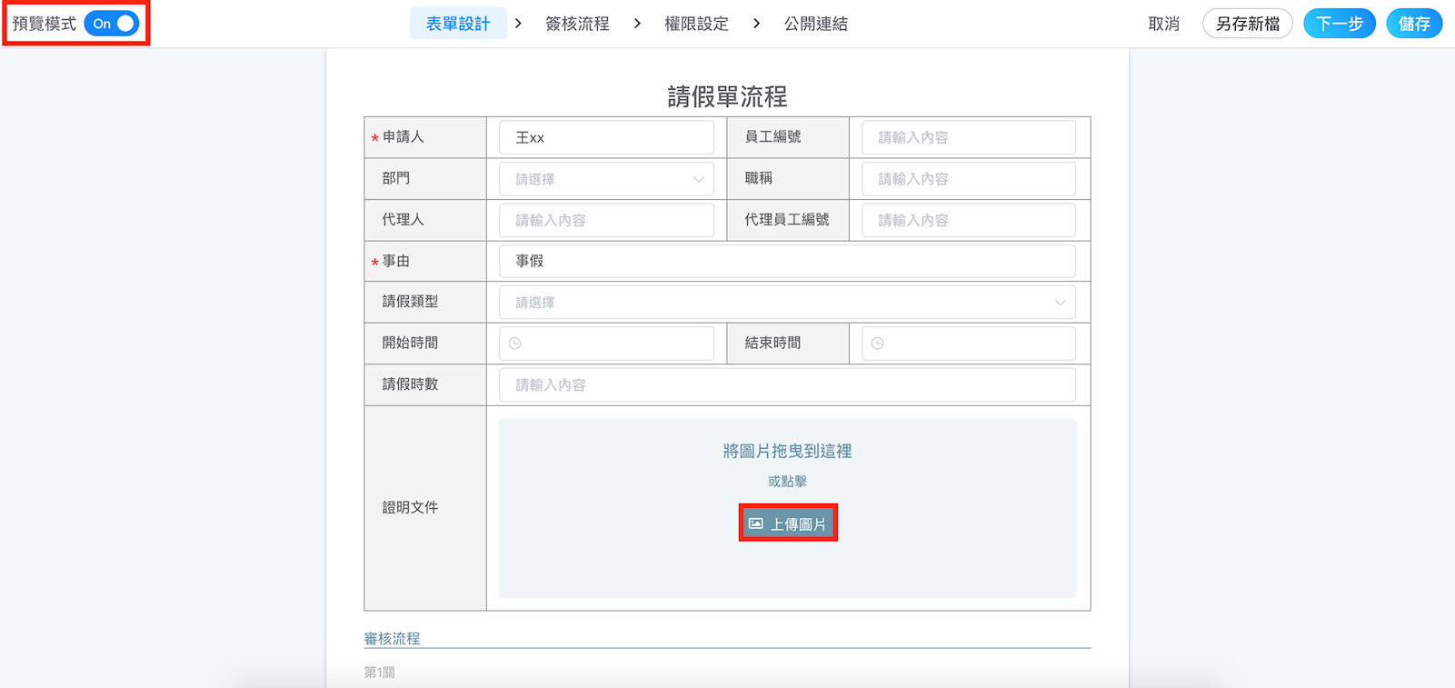Click the 儲存 save button
The height and width of the screenshot is (688, 1455).
point(1413,24)
